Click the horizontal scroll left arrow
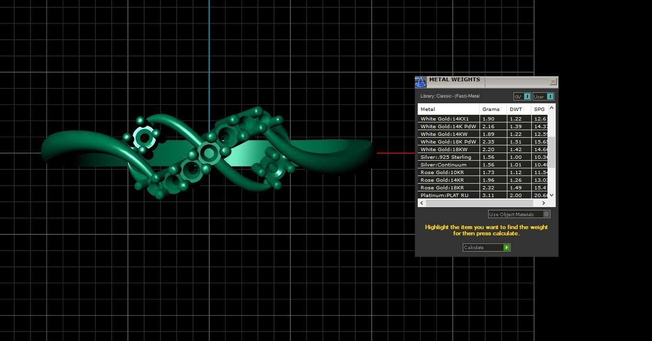 [x=422, y=203]
